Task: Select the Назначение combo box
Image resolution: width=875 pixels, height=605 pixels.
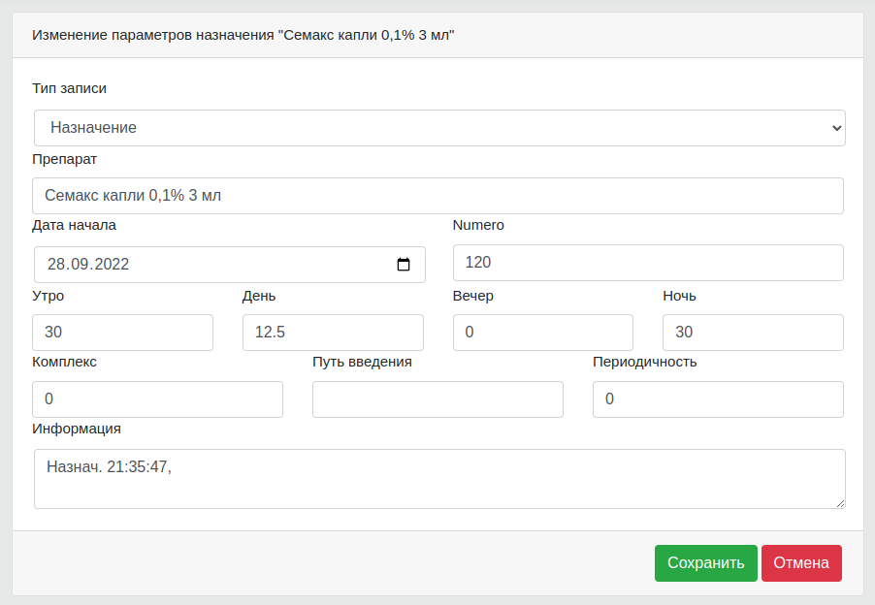Action: 439,128
